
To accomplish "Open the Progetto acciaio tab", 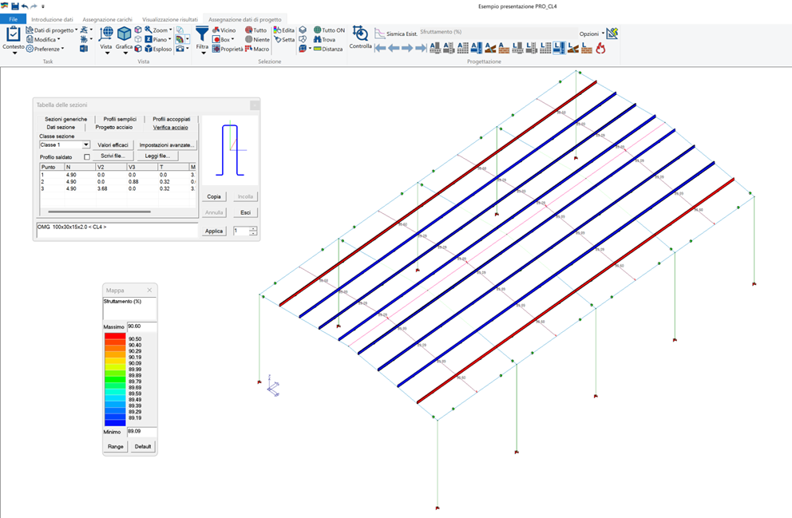I will 114,127.
